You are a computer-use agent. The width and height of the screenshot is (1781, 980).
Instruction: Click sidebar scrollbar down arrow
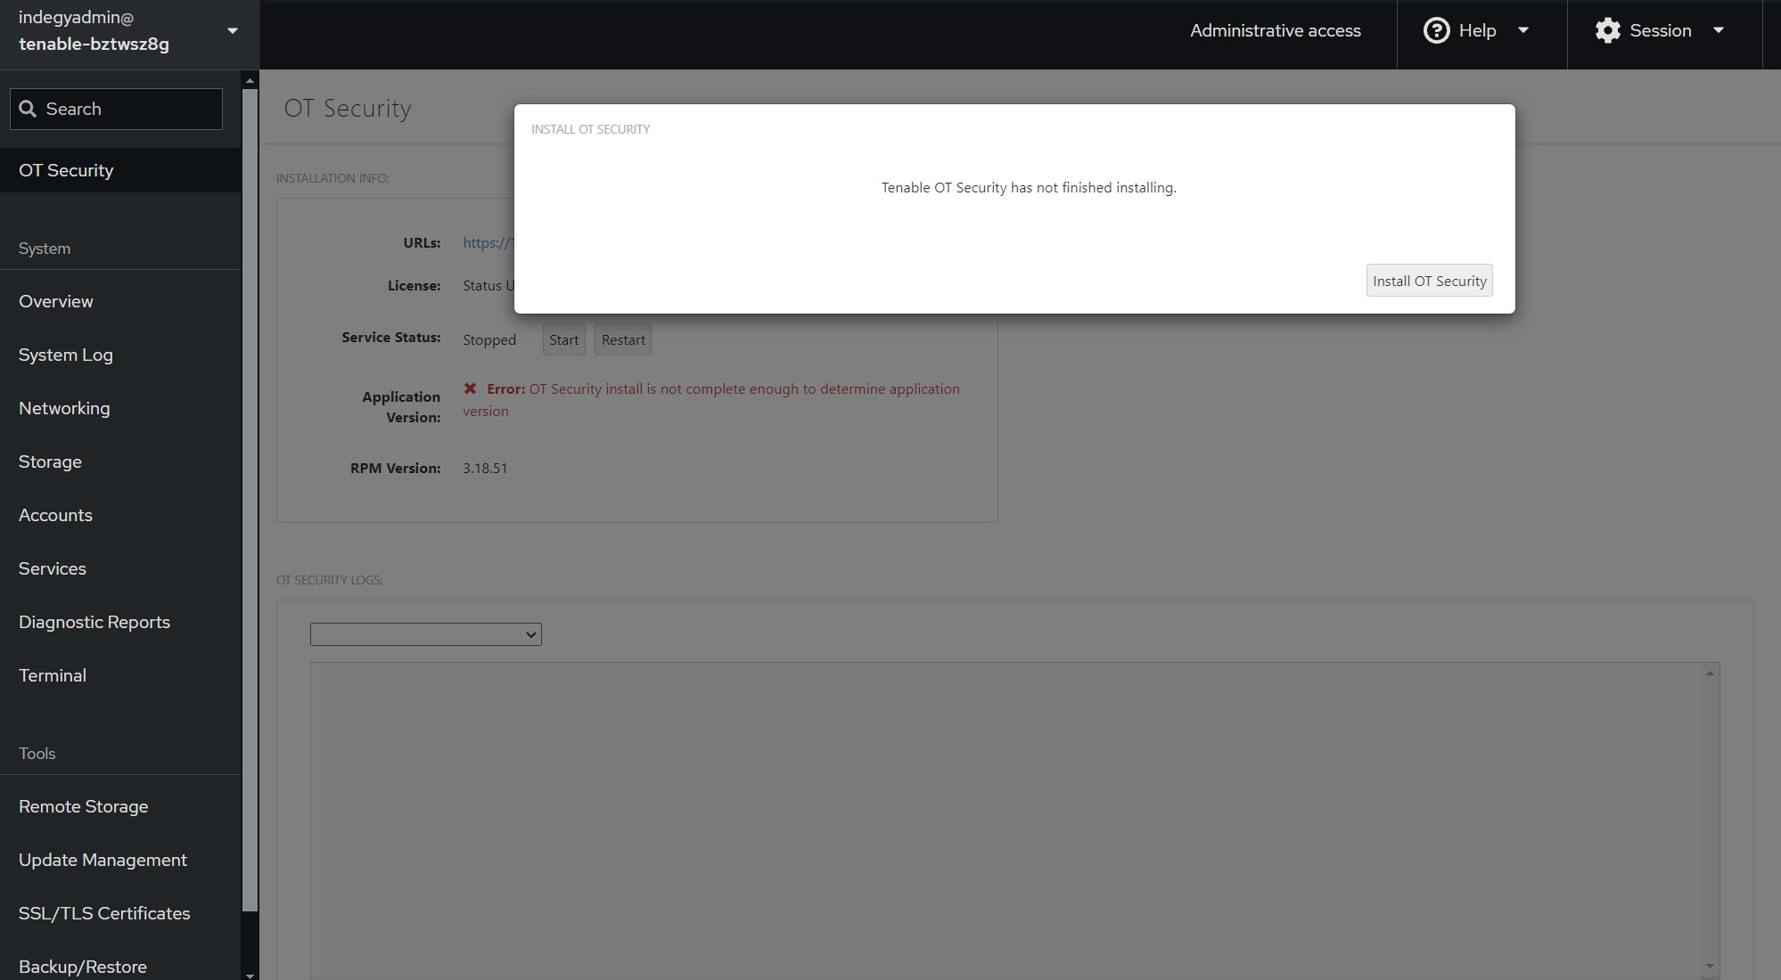[x=250, y=975]
